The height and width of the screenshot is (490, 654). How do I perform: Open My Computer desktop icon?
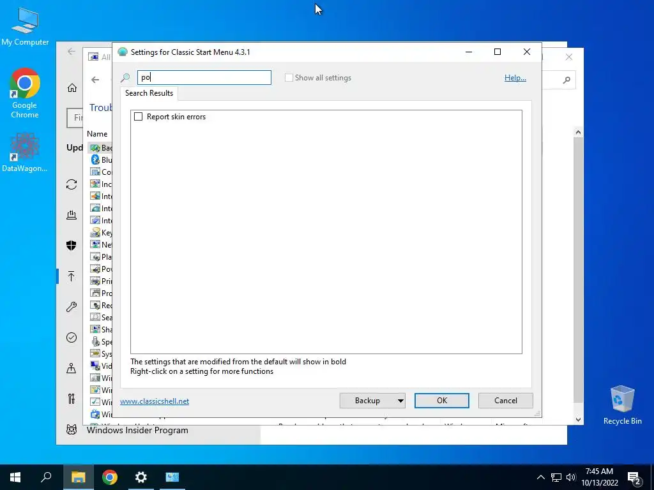click(x=25, y=27)
